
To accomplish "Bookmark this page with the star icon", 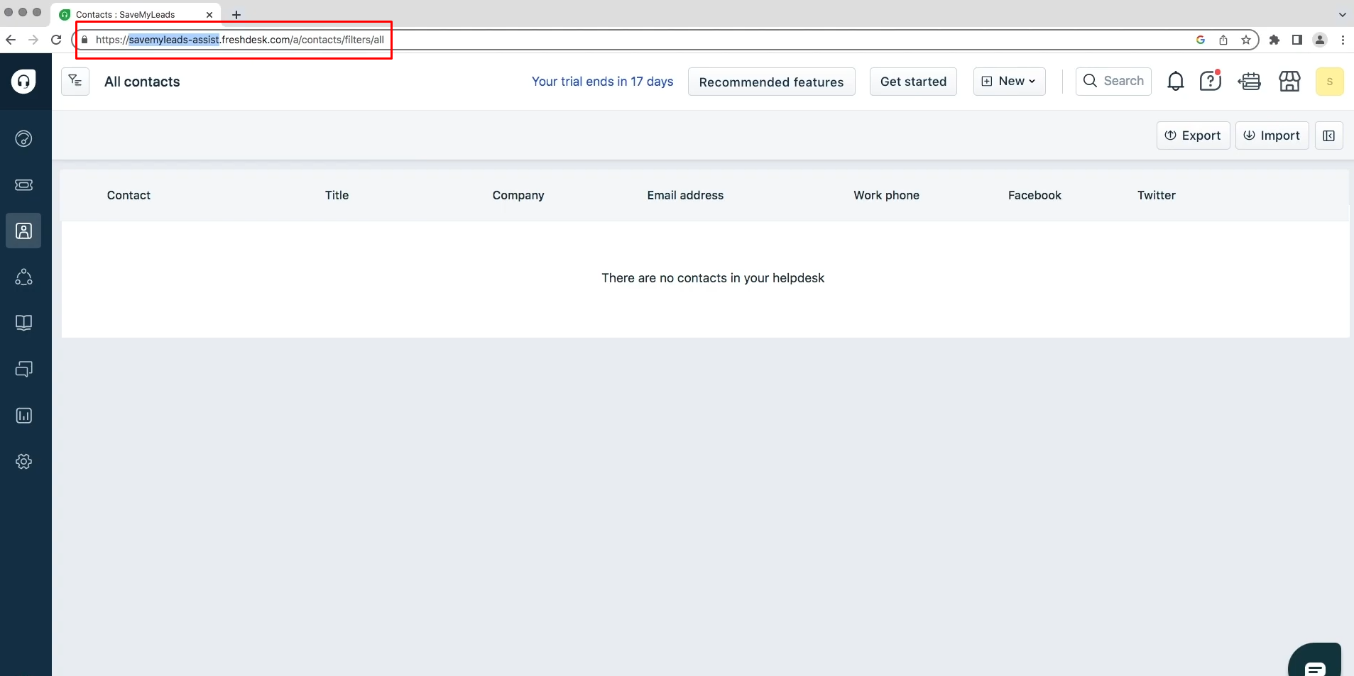I will click(1246, 40).
